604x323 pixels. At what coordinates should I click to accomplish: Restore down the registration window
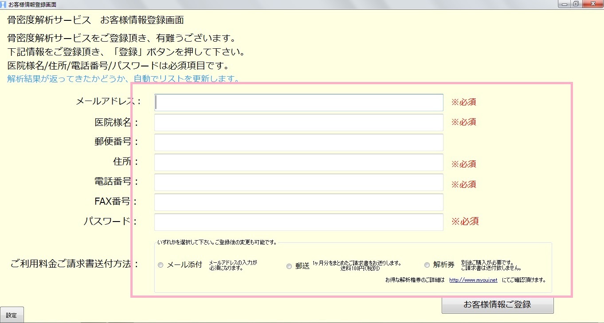tap(576, 4)
